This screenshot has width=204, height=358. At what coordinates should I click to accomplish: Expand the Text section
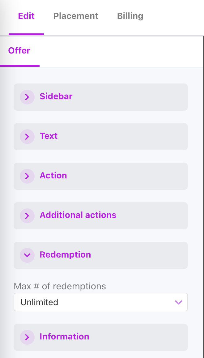pos(48,136)
